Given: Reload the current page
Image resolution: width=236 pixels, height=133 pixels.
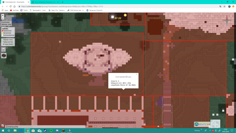Looking at the screenshot, I should 10,6.
